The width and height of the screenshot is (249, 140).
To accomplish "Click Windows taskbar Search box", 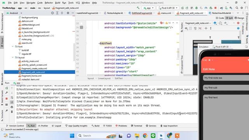I will [x=96, y=136].
